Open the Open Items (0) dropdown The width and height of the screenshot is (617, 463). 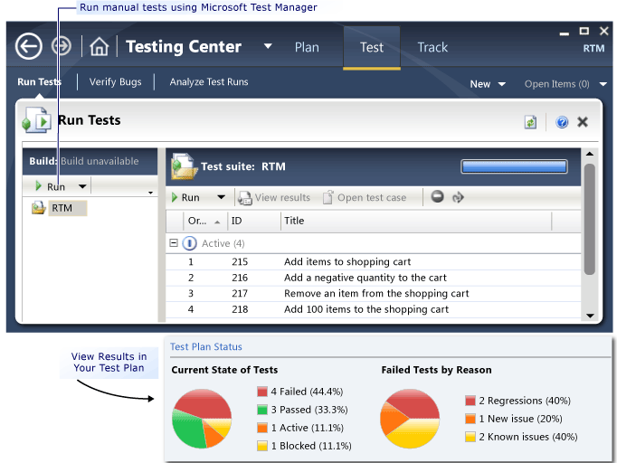coord(603,85)
